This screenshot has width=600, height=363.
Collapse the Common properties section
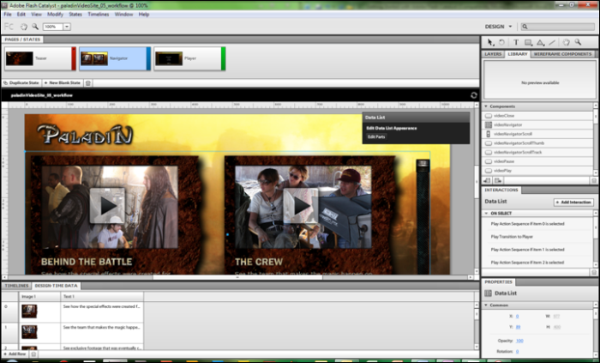coord(486,306)
